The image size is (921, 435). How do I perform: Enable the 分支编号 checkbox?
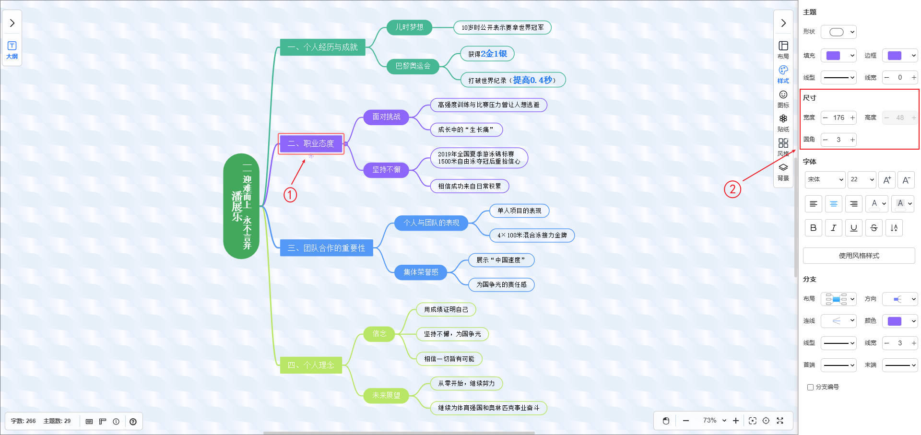[810, 387]
